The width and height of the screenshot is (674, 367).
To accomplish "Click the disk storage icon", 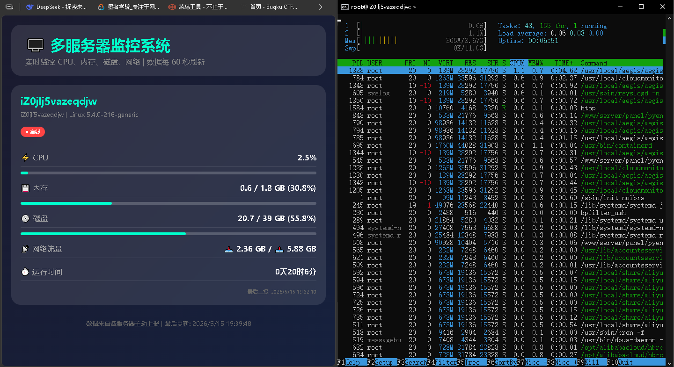I will point(25,218).
